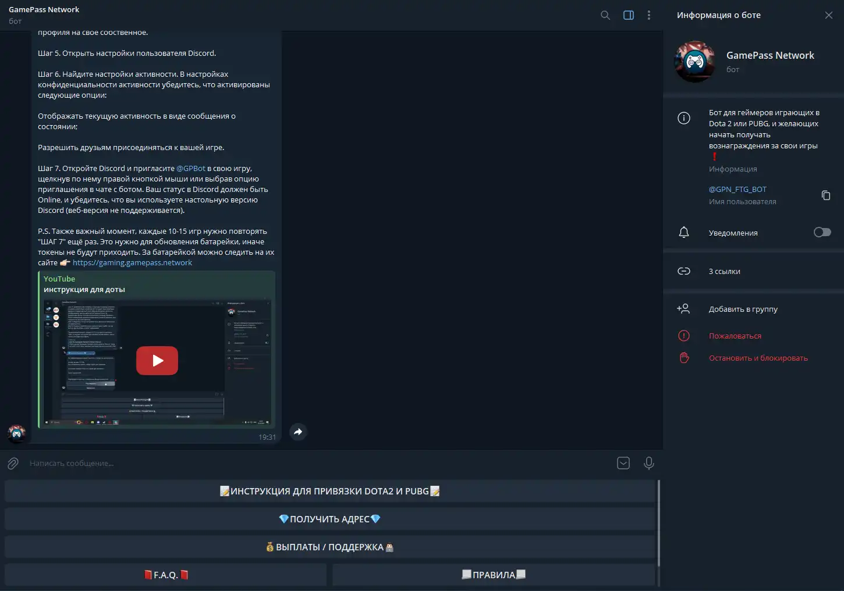
Task: Click the red stop hand icon
Action: [x=684, y=358]
